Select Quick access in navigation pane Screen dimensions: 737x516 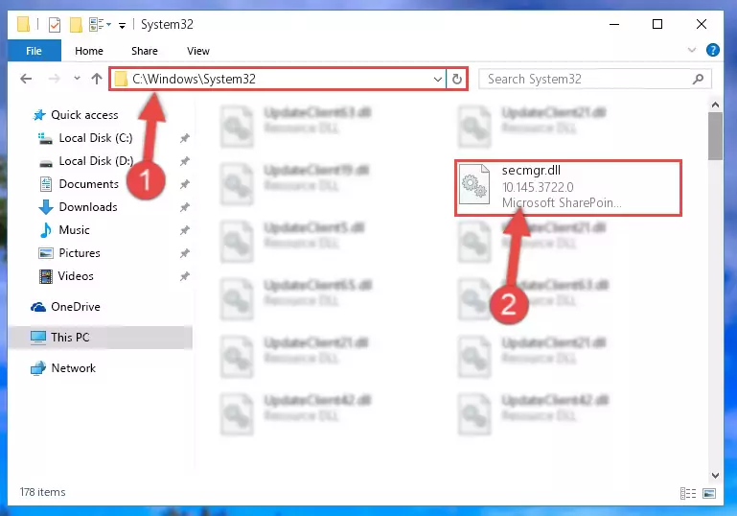pyautogui.click(x=84, y=115)
